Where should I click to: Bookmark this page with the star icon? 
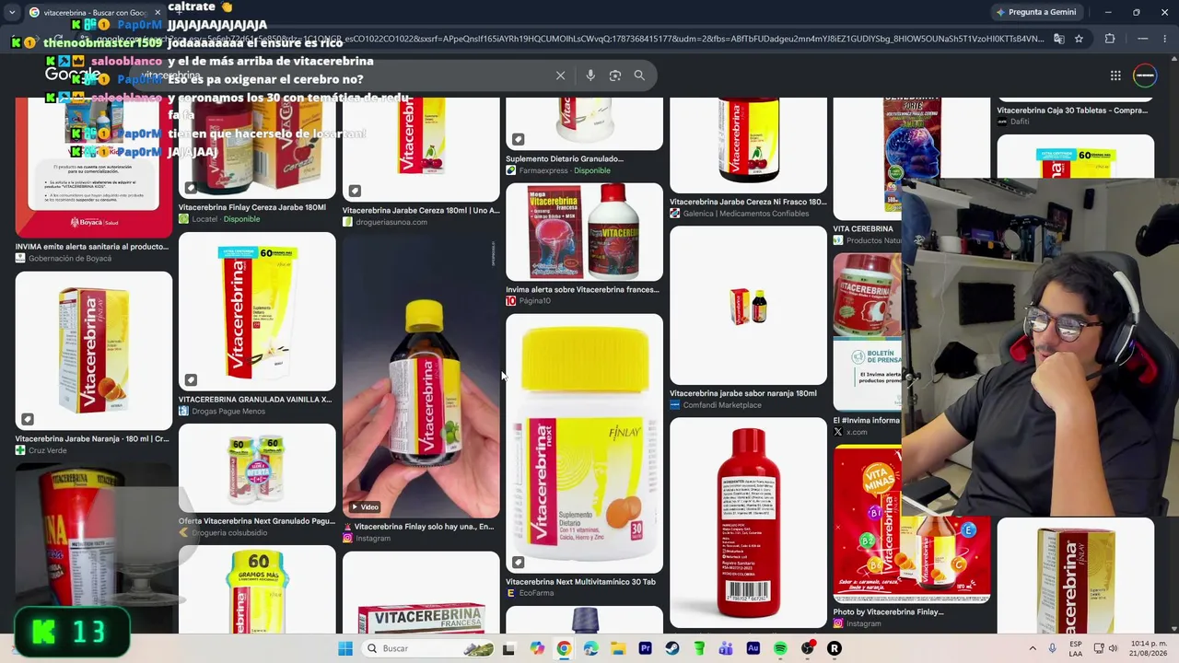[x=1079, y=39]
